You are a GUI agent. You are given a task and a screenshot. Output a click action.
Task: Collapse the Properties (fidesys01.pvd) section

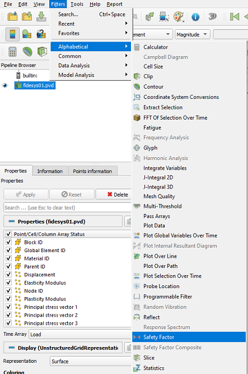(x=11, y=221)
